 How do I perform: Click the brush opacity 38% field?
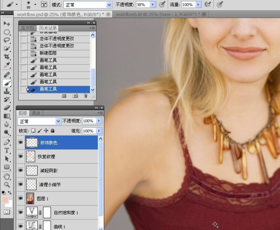[143, 4]
